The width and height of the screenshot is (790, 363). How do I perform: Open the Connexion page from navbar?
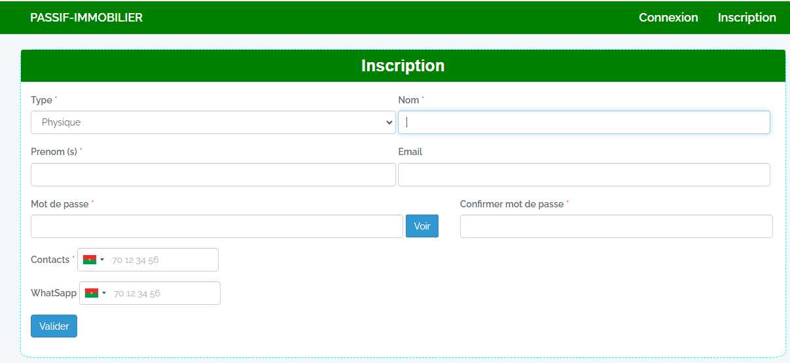point(668,18)
